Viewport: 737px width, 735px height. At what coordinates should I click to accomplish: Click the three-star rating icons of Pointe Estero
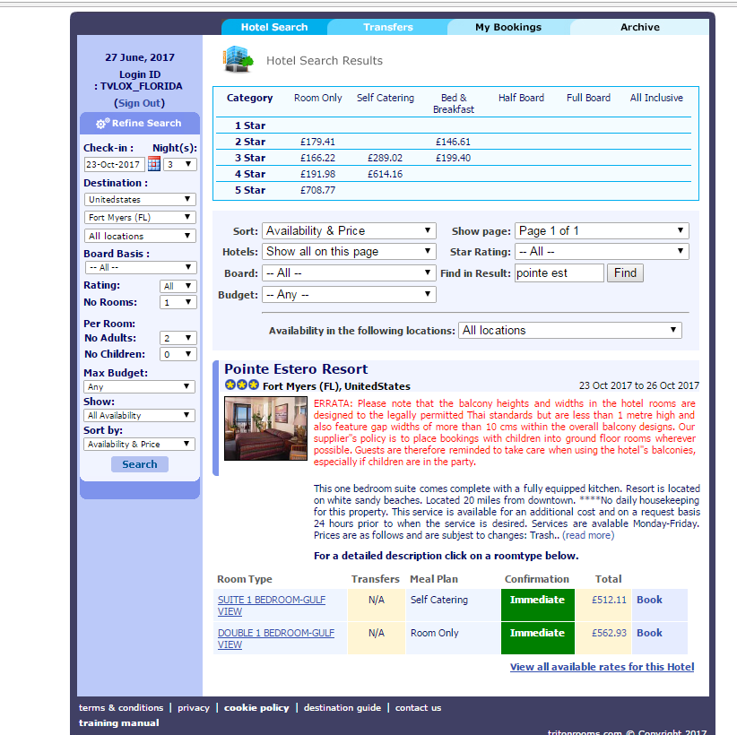pyautogui.click(x=241, y=385)
